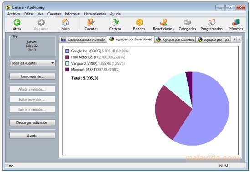Viewport: 250px width, 172px height.
Task: Click the Google Inc. legend color swatch
Action: [x=67, y=51]
